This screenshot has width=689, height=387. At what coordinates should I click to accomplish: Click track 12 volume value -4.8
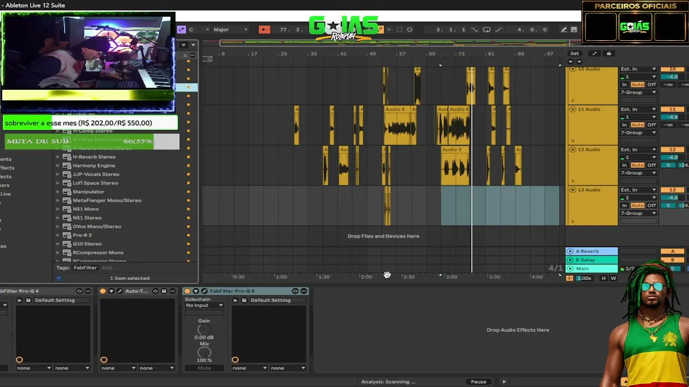[672, 157]
